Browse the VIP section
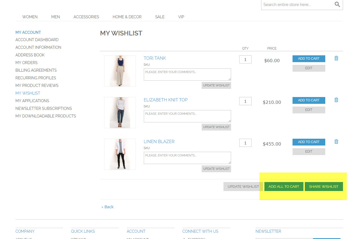This screenshot has height=239, width=349. 181,17
